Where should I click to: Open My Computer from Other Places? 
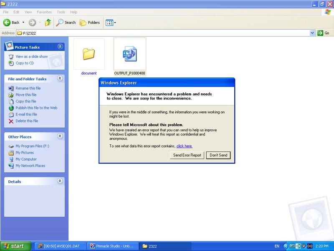tap(26, 159)
